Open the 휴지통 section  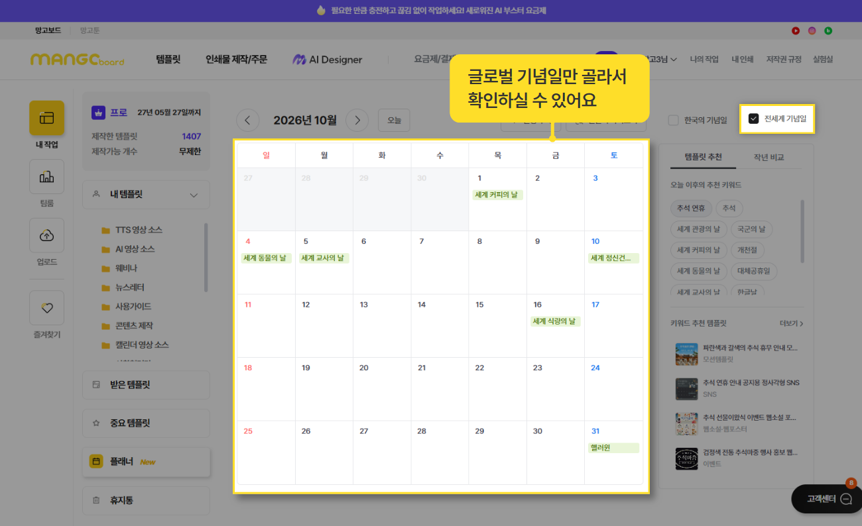click(146, 500)
